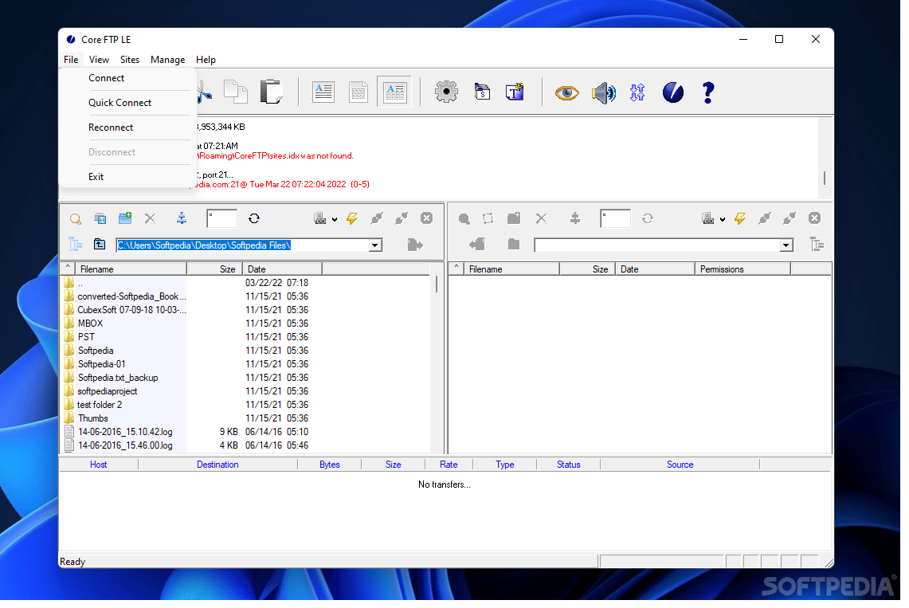The height and width of the screenshot is (608, 909).
Task: Create new folder in local pane
Action: [124, 218]
